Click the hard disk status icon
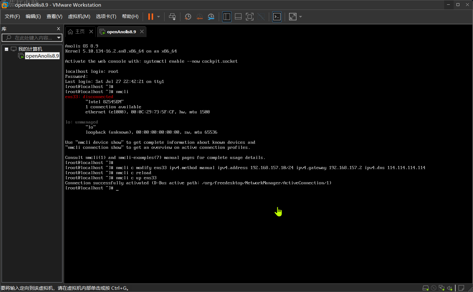This screenshot has width=473, height=292. pos(425,288)
